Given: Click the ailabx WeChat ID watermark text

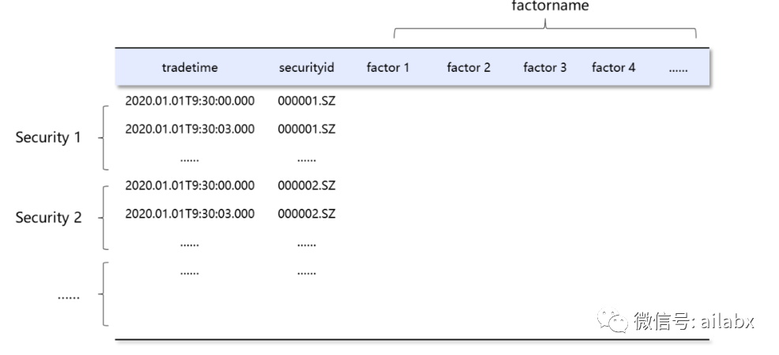Looking at the screenshot, I should pos(728,321).
